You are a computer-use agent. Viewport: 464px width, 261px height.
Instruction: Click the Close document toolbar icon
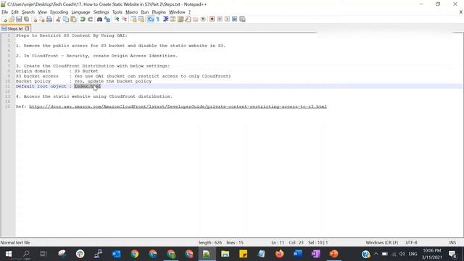pyautogui.click(x=34, y=20)
